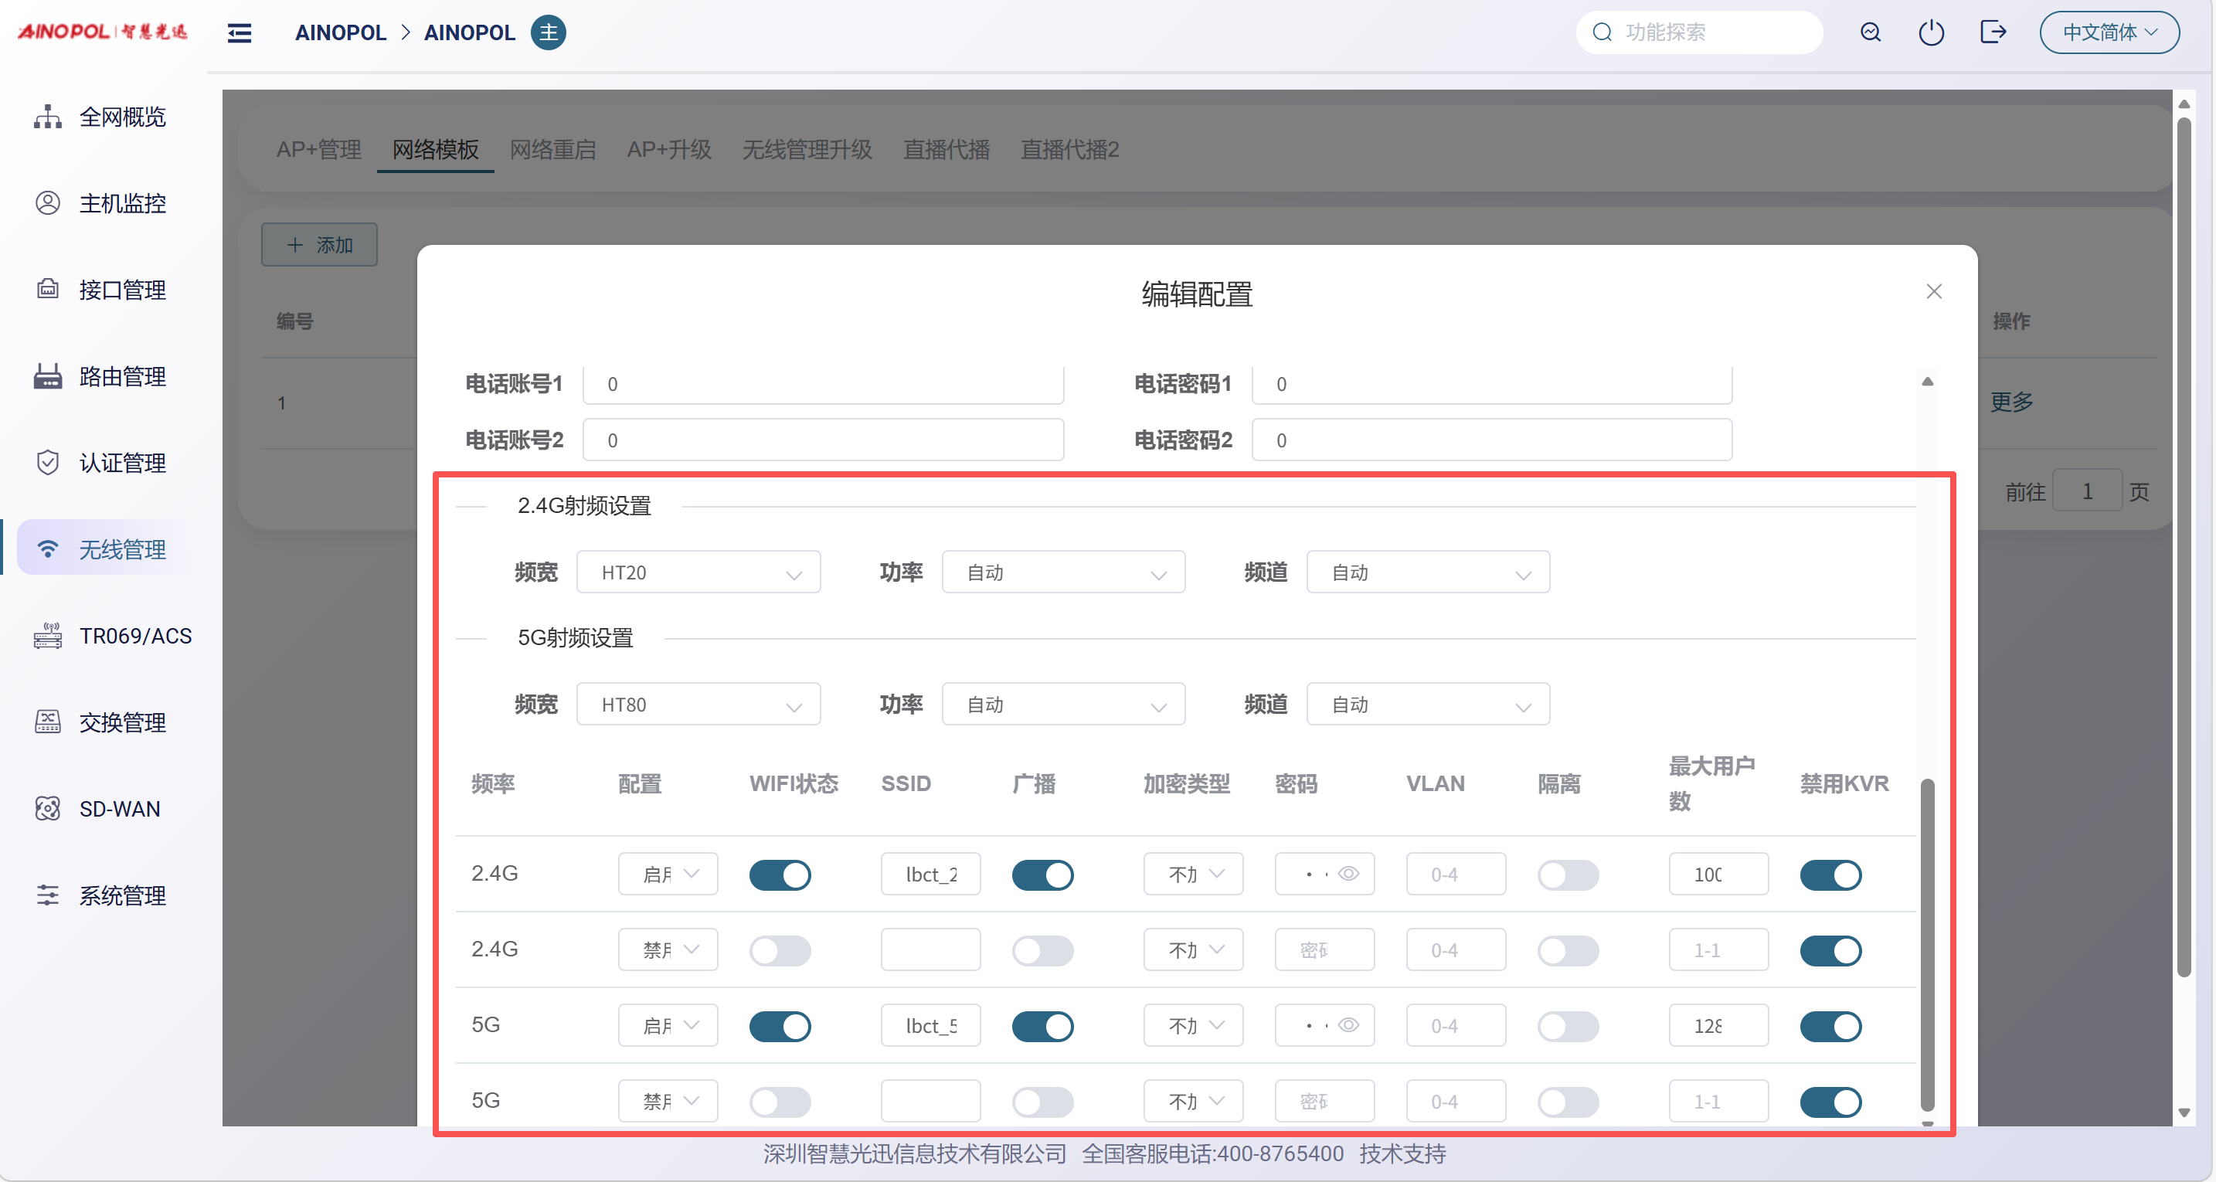
Task: Open TR069/ACS from the sidebar
Action: click(x=135, y=636)
